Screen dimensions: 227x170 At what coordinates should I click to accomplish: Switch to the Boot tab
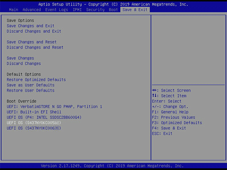113,9
